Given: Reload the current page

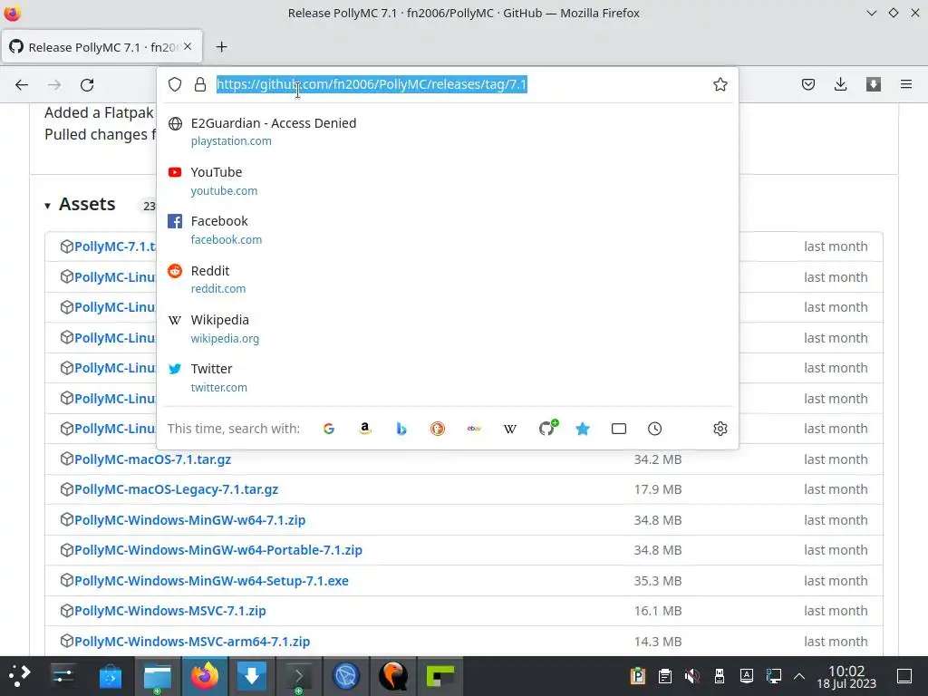Looking at the screenshot, I should [x=87, y=84].
